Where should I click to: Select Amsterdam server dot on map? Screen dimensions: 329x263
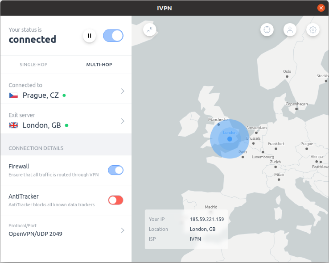[x=256, y=133]
